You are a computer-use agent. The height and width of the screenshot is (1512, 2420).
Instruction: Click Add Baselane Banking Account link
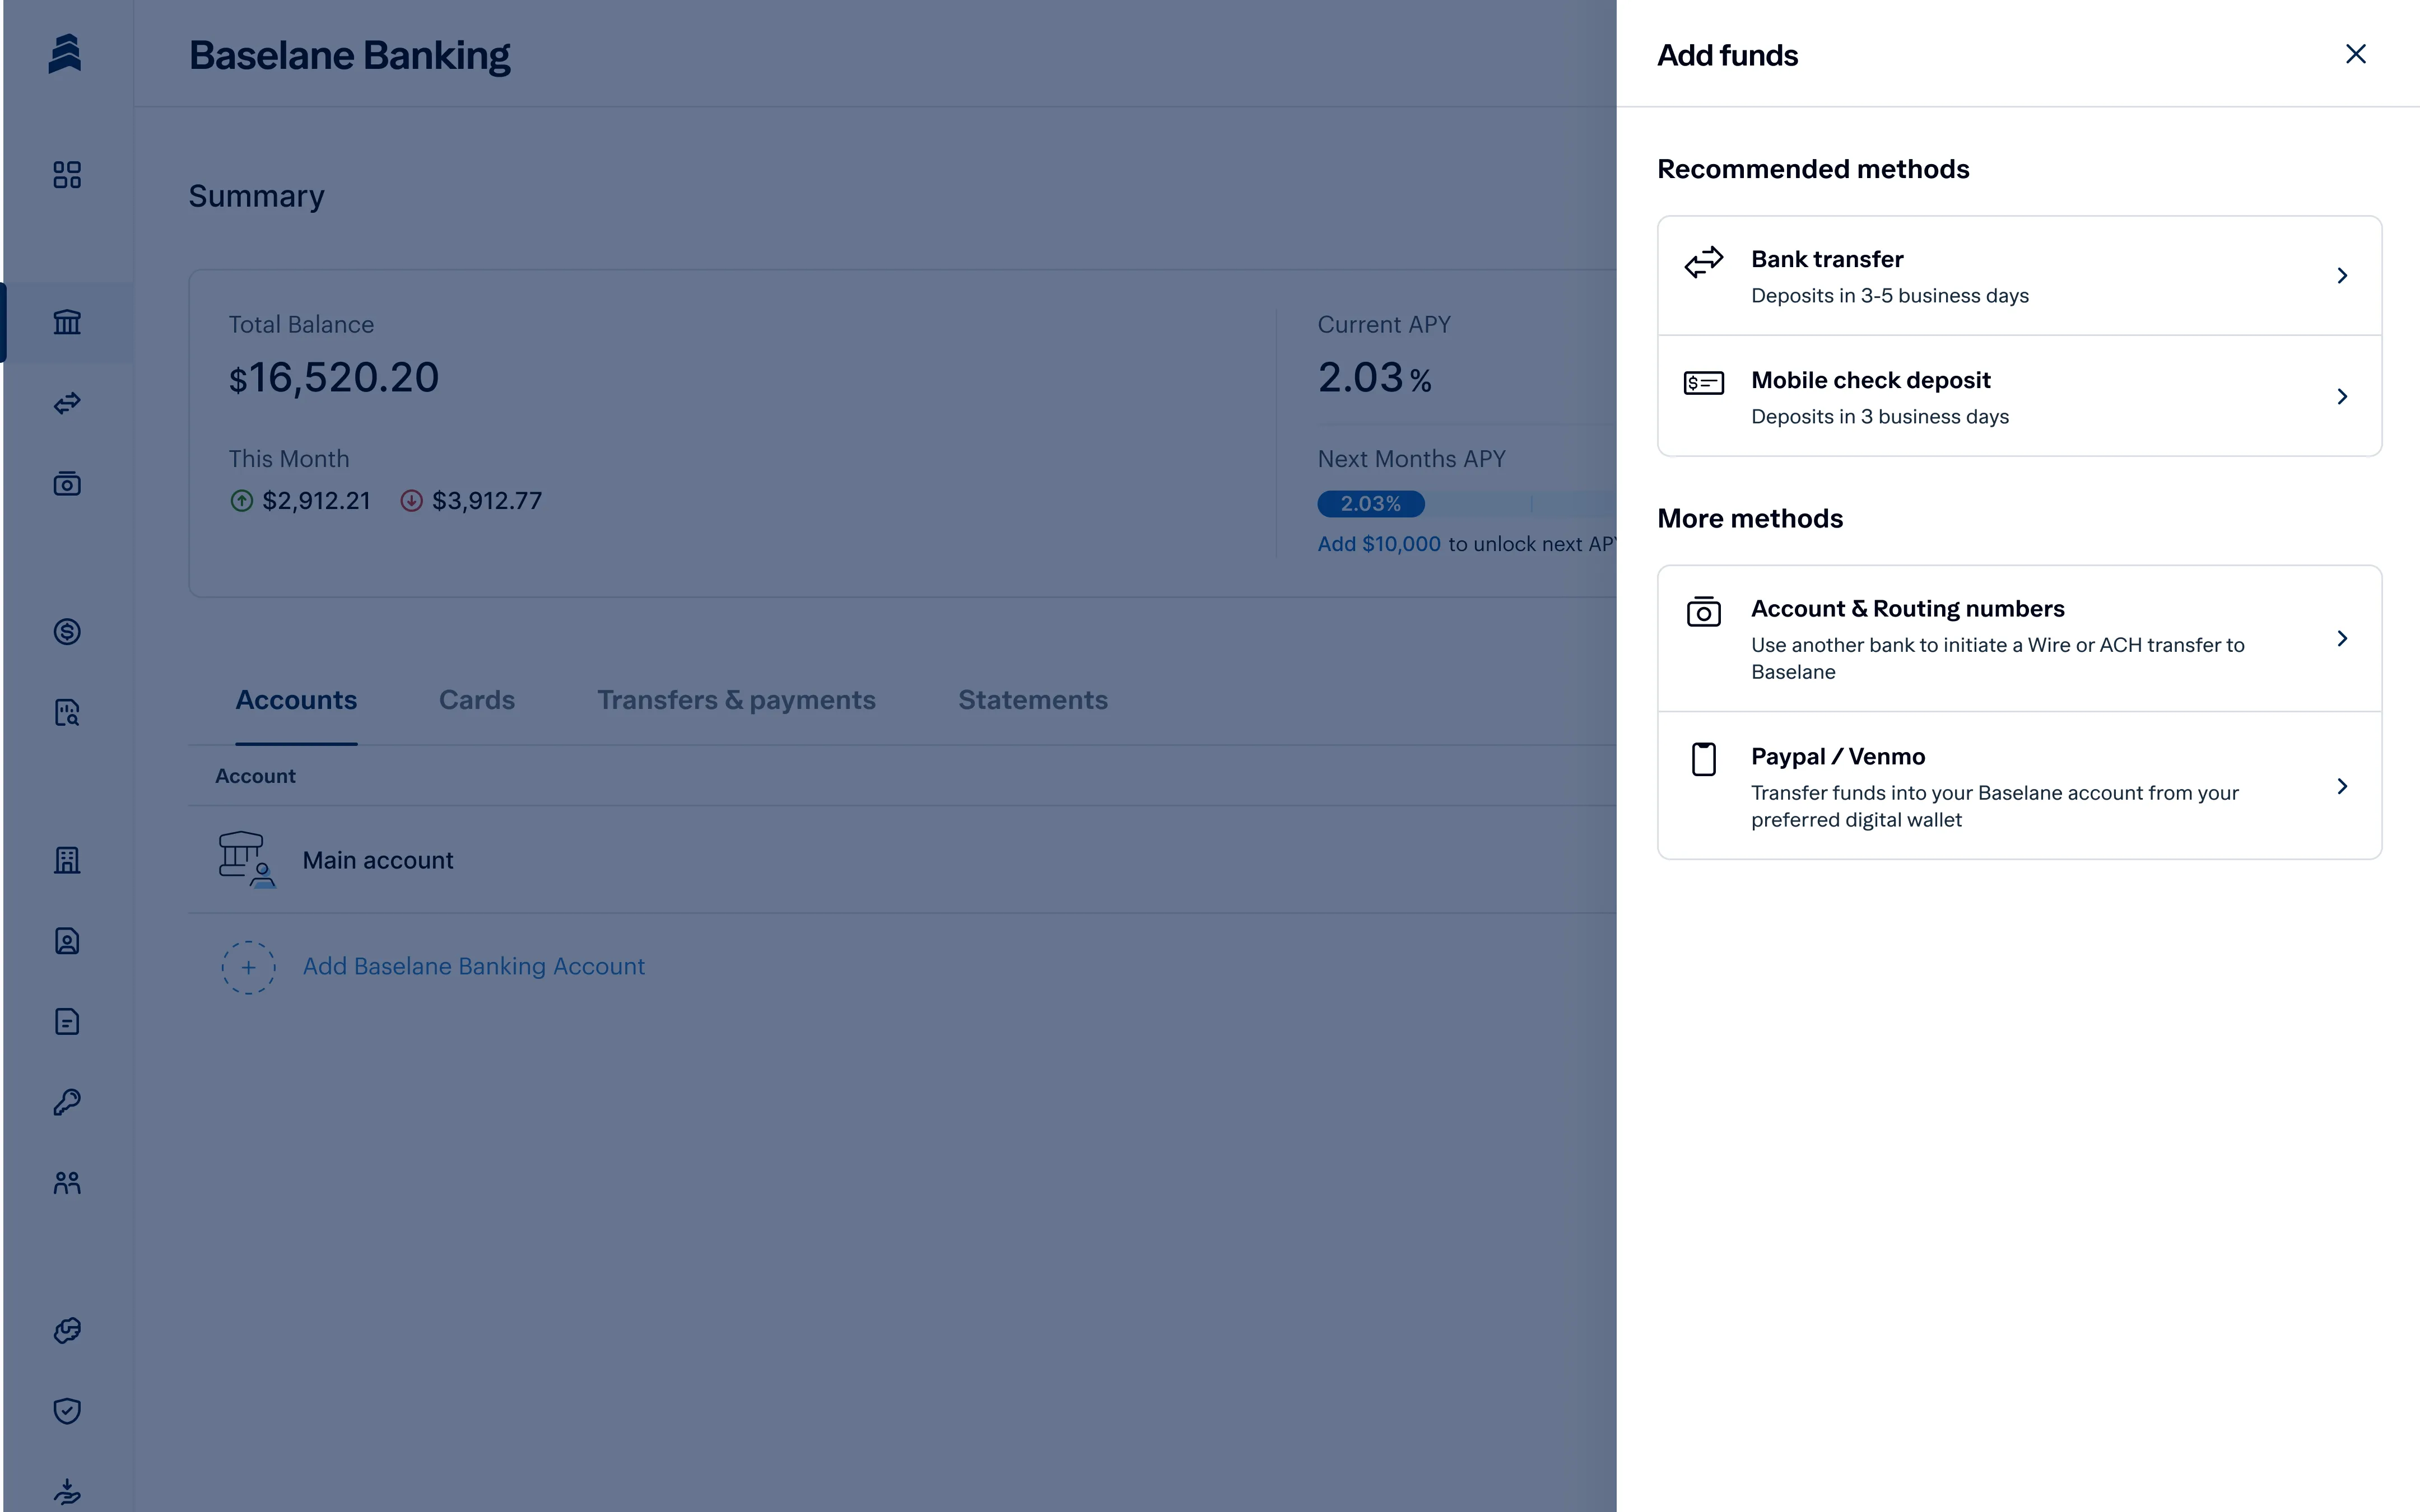point(474,967)
